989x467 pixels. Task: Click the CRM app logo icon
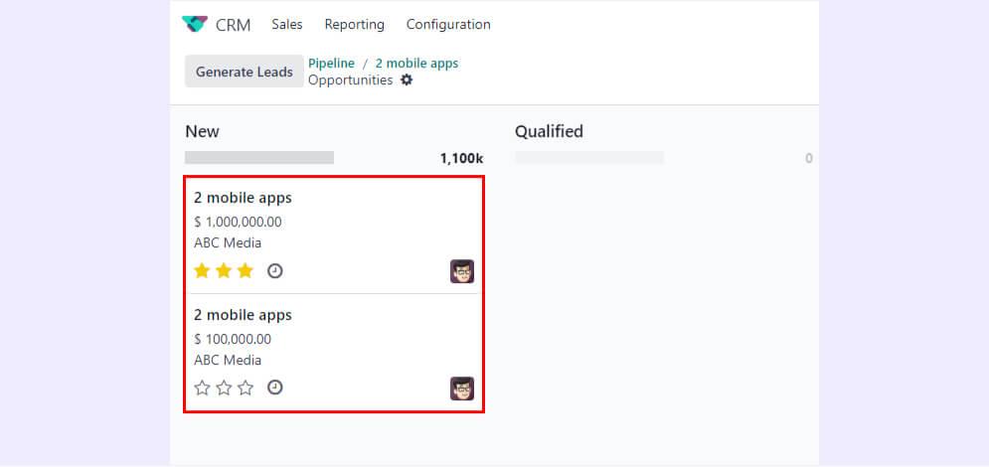[195, 24]
